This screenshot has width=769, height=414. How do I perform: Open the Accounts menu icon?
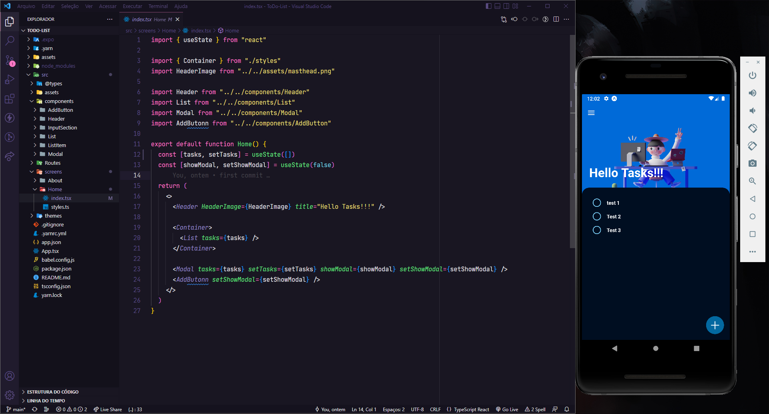coord(10,376)
